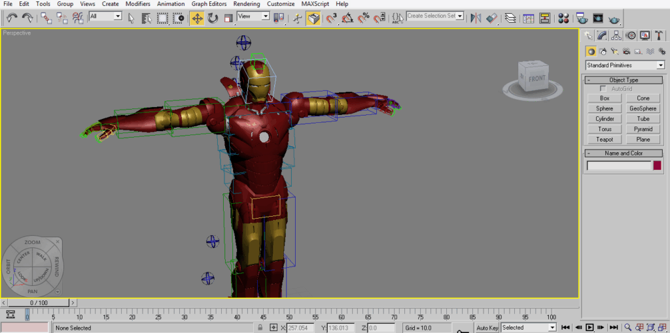Activate Bind to Space Warp tool
Image resolution: width=670 pixels, height=333 pixels.
click(x=78, y=18)
